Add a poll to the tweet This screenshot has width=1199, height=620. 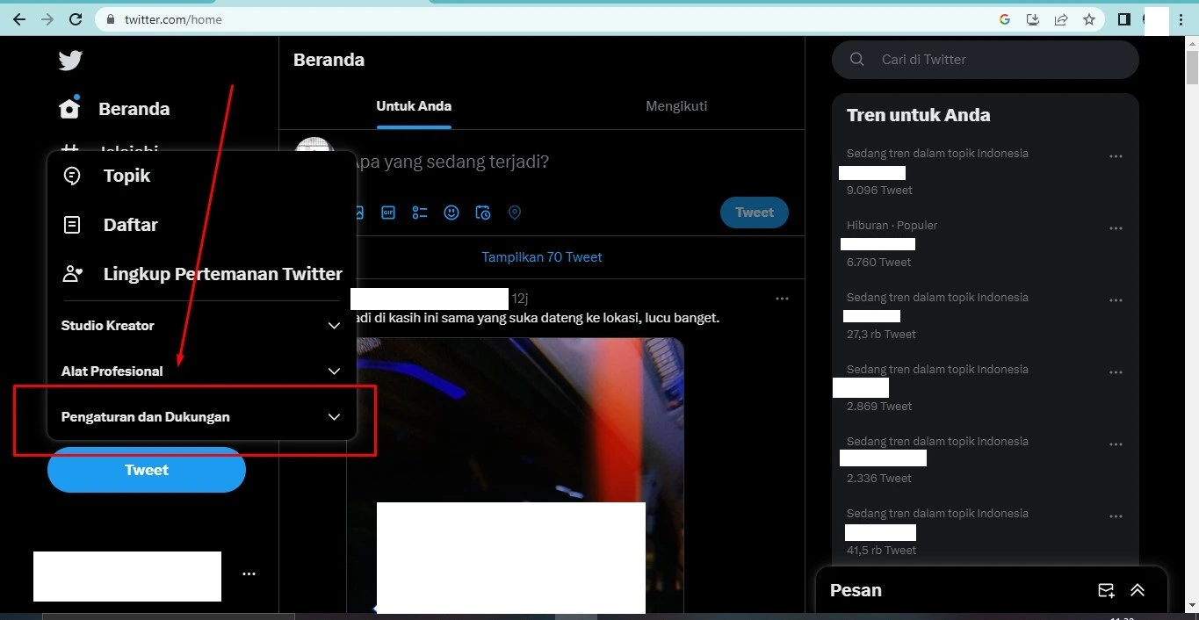(x=420, y=213)
